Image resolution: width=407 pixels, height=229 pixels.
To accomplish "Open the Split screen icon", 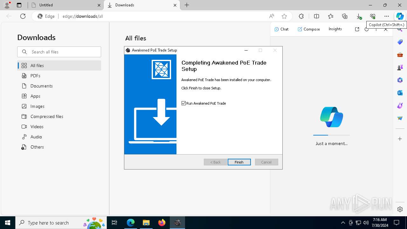I will (316, 16).
